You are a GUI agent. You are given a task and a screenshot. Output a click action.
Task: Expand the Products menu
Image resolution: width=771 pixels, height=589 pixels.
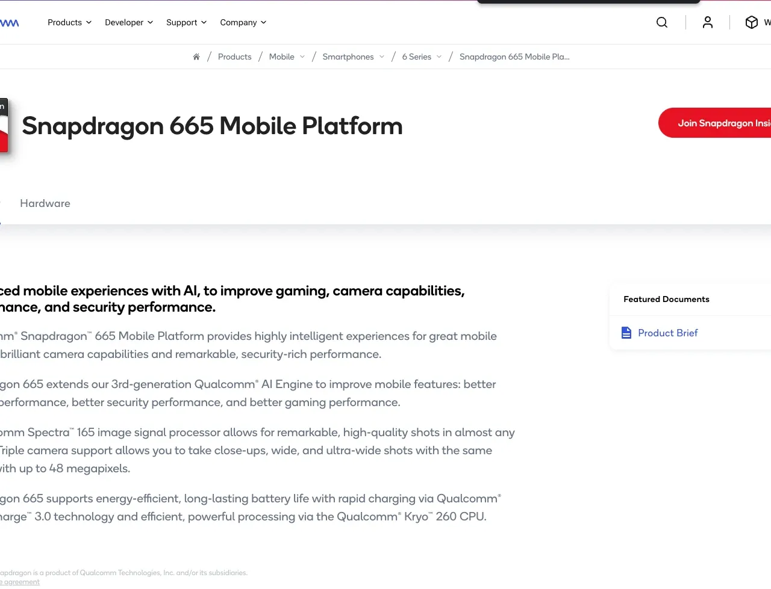pos(69,22)
